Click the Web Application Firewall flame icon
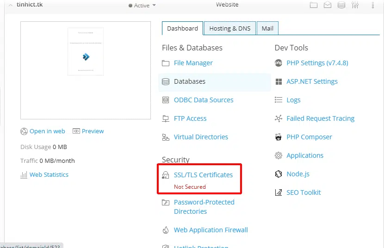The image size is (384, 248). coord(166,230)
